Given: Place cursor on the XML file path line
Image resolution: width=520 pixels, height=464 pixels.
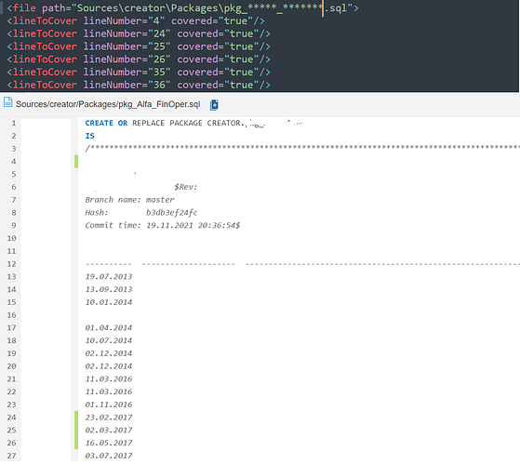Looking at the screenshot, I should 182,8.
